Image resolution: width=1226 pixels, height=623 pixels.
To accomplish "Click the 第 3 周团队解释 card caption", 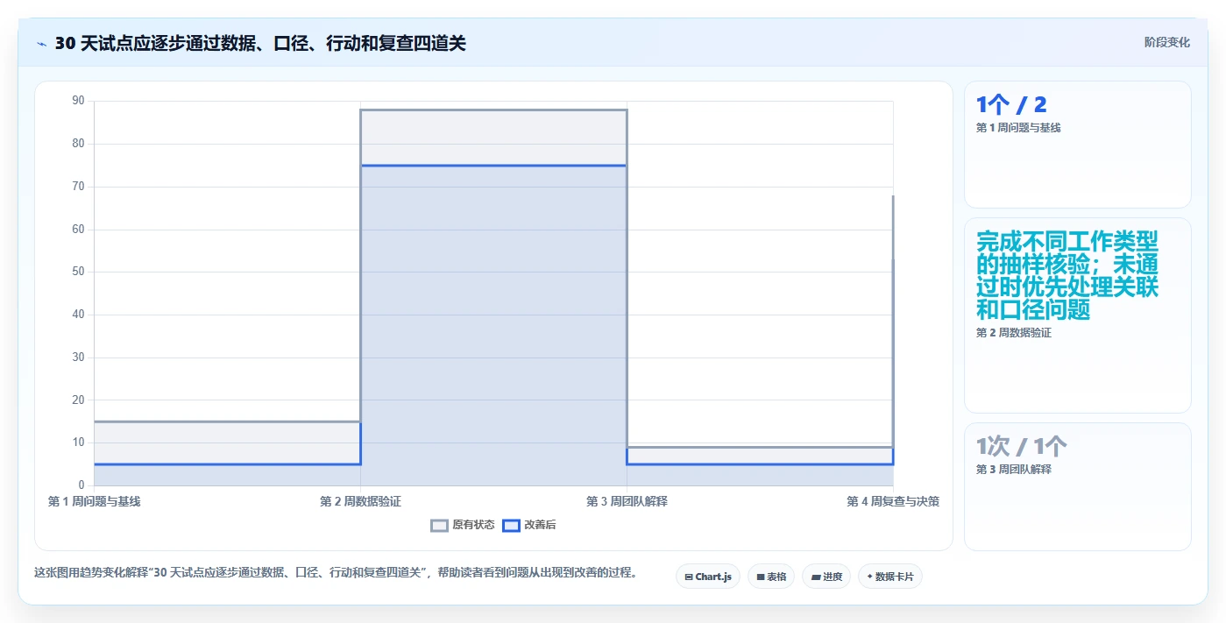I will [x=1014, y=470].
